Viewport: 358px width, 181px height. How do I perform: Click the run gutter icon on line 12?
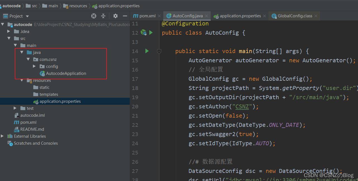151,33
